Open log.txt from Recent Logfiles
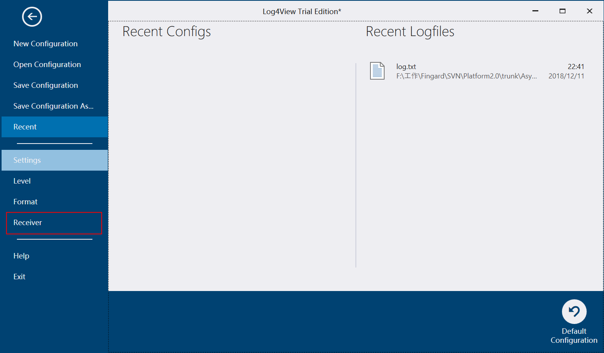Viewport: 604px width, 353px height. (406, 66)
